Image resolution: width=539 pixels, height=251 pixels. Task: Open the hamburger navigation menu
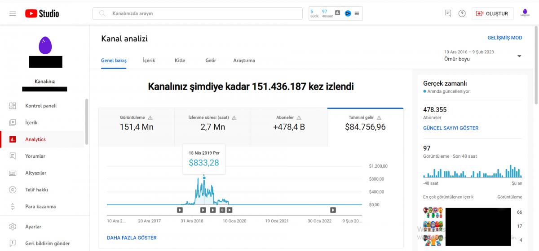click(13, 13)
